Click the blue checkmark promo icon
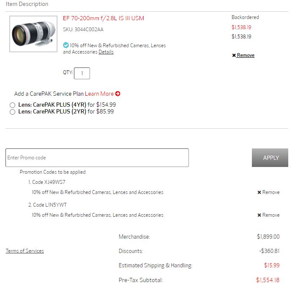Image resolution: width=295 pixels, height=296 pixels. (66, 45)
